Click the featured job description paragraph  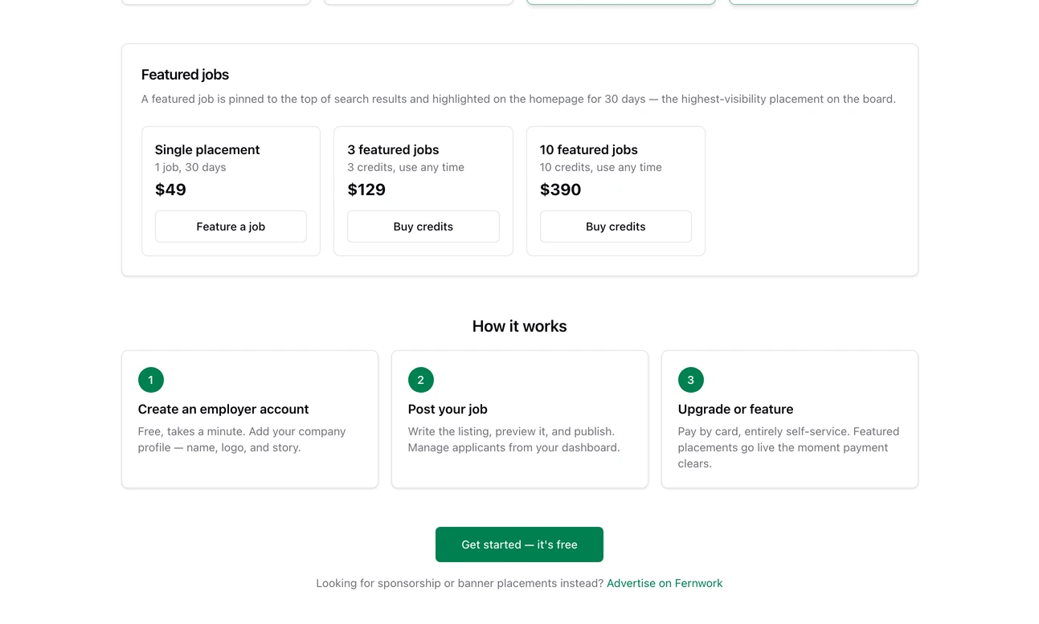[518, 99]
